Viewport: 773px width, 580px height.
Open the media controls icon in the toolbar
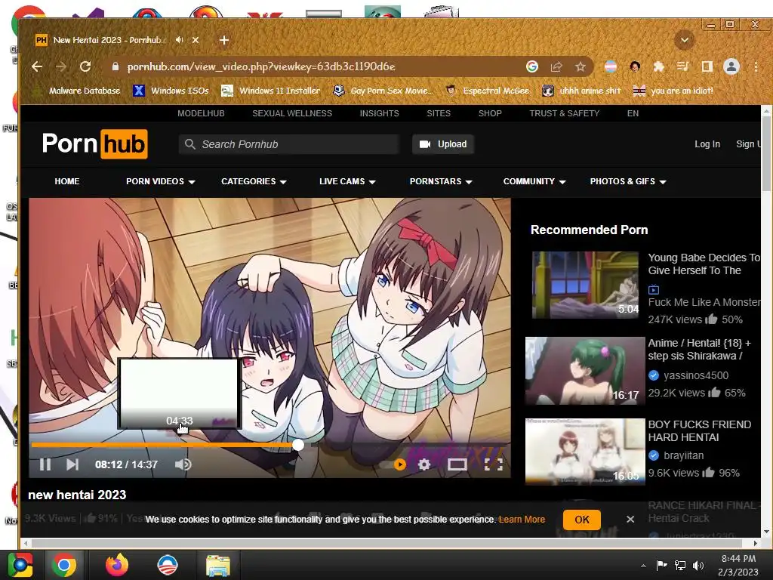682,66
